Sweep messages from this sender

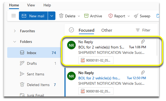click(x=142, y=16)
